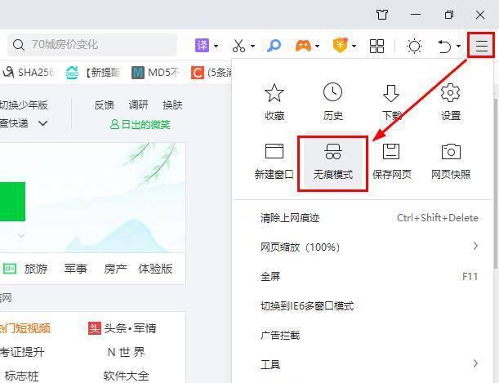Open 下载 downloads in menu
This screenshot has height=383, width=499.
coord(391,102)
